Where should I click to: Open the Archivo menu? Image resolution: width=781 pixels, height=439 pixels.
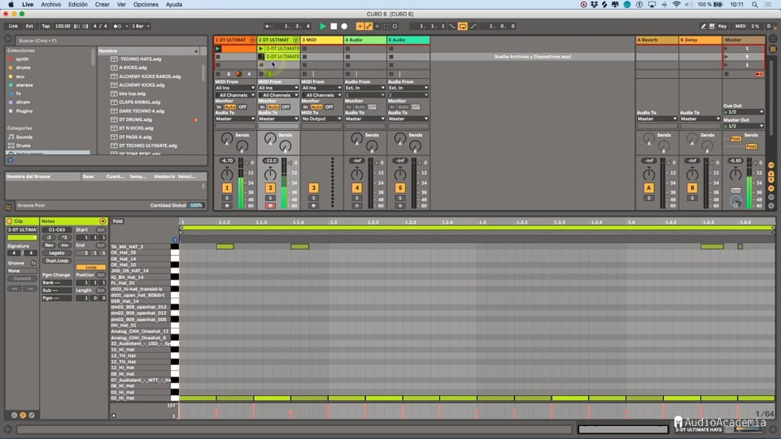[50, 5]
